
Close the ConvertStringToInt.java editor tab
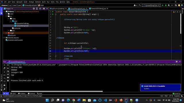(87, 9)
